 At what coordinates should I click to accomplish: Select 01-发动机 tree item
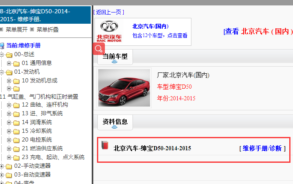[27, 72]
